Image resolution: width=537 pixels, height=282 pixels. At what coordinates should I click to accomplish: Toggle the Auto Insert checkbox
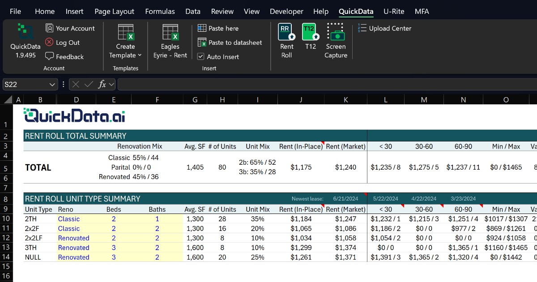click(201, 57)
